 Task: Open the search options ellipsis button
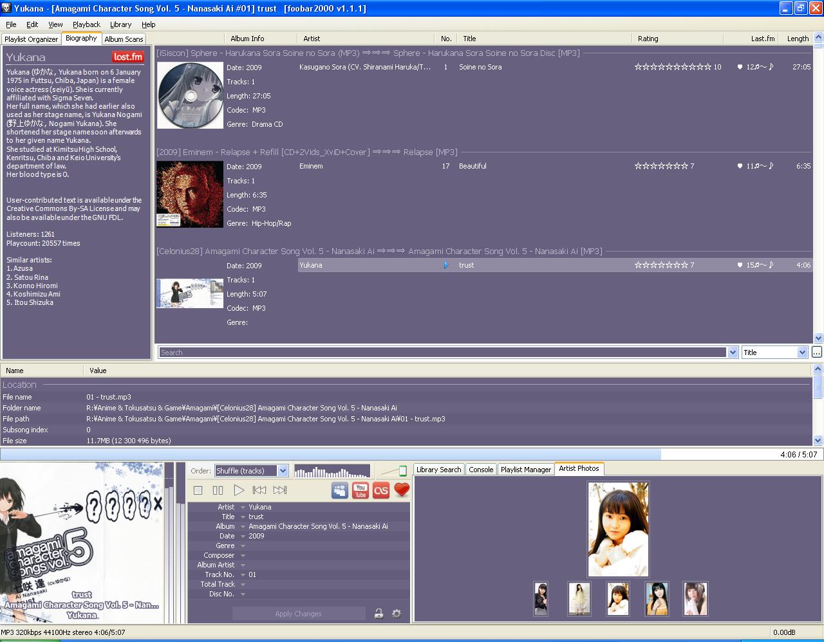point(816,352)
